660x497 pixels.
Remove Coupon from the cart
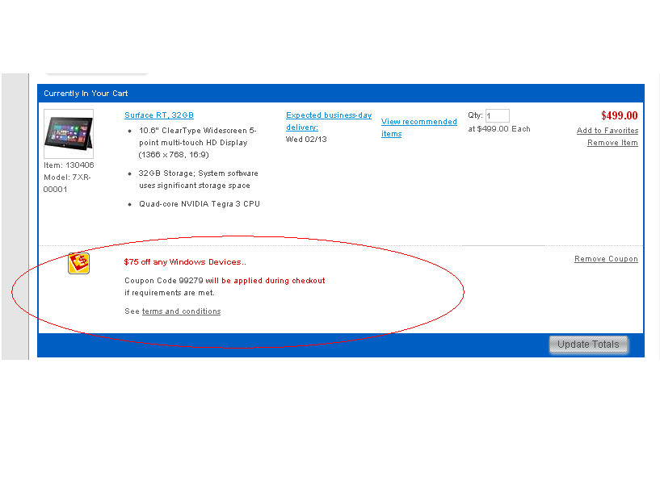[606, 259]
